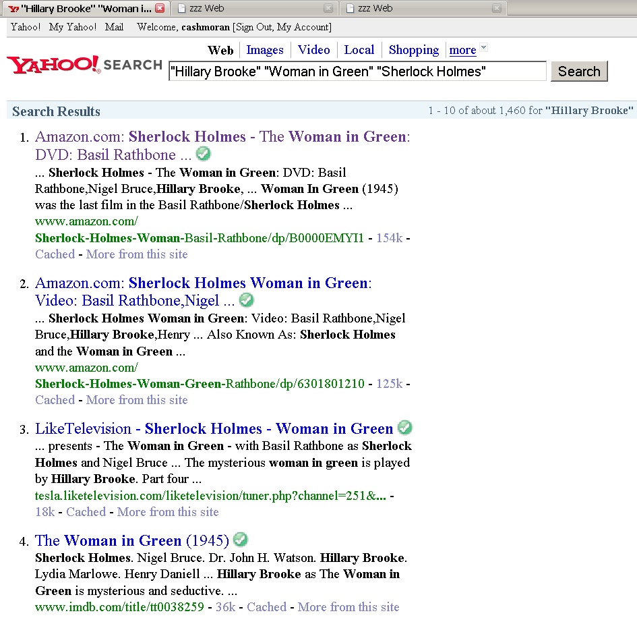Close the Hillary Brooke browser tab

click(x=160, y=8)
